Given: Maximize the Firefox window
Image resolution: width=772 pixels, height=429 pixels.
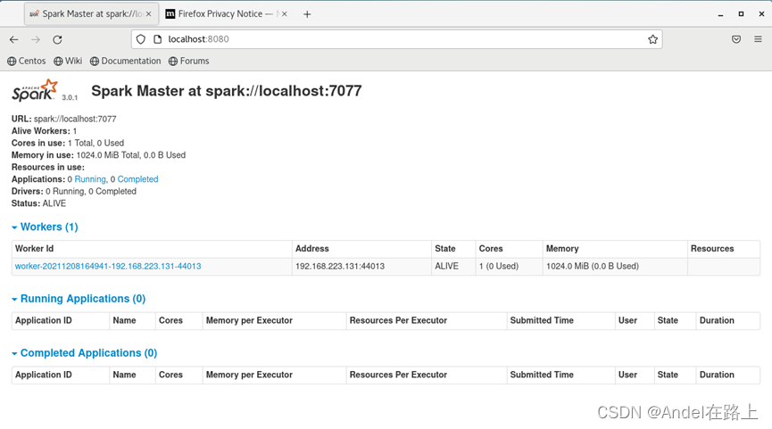Looking at the screenshot, I should pyautogui.click(x=741, y=14).
